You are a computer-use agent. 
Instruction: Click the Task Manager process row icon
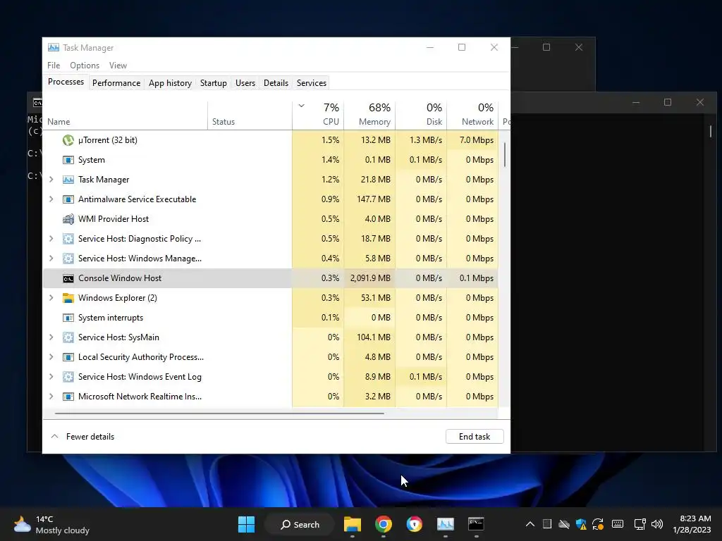[x=68, y=180]
